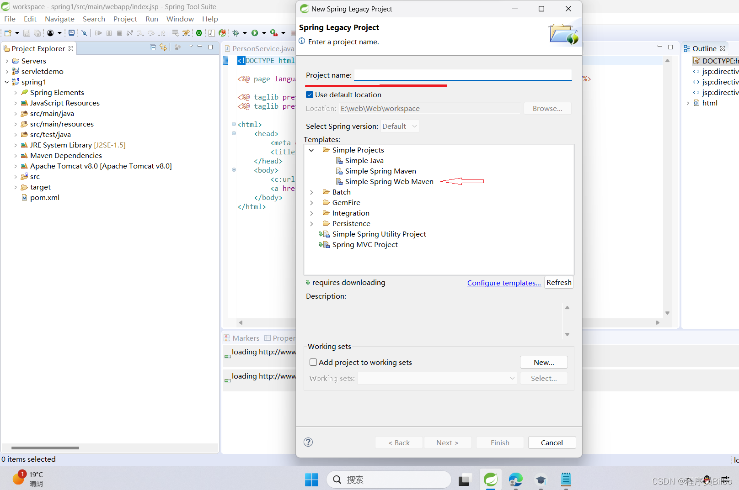Close the Project Explorer tab

click(71, 48)
